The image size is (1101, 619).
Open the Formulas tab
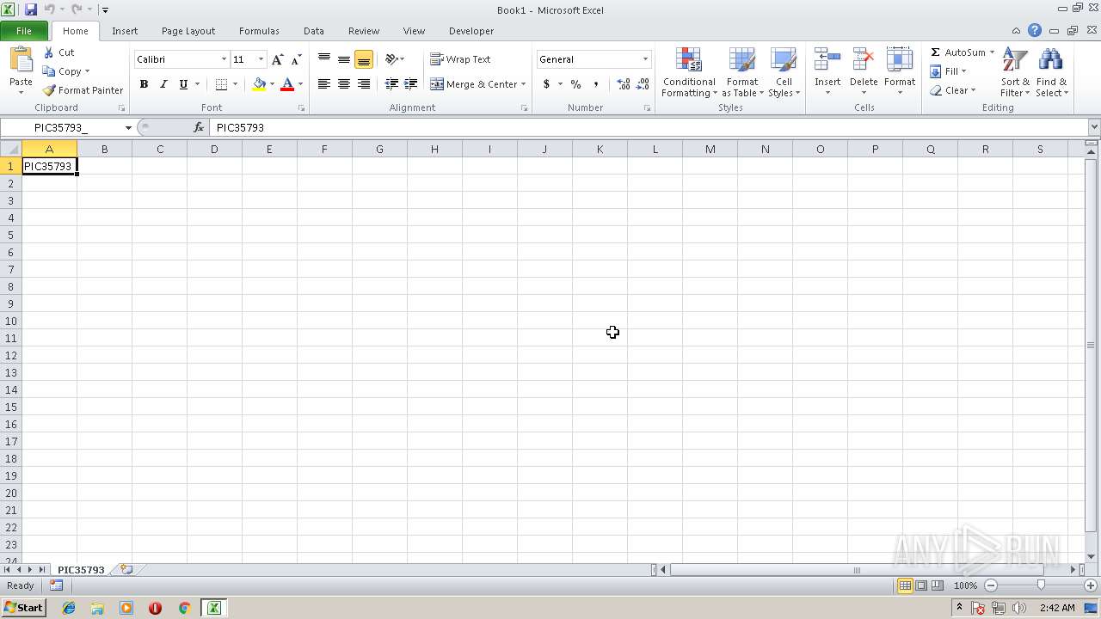point(259,31)
